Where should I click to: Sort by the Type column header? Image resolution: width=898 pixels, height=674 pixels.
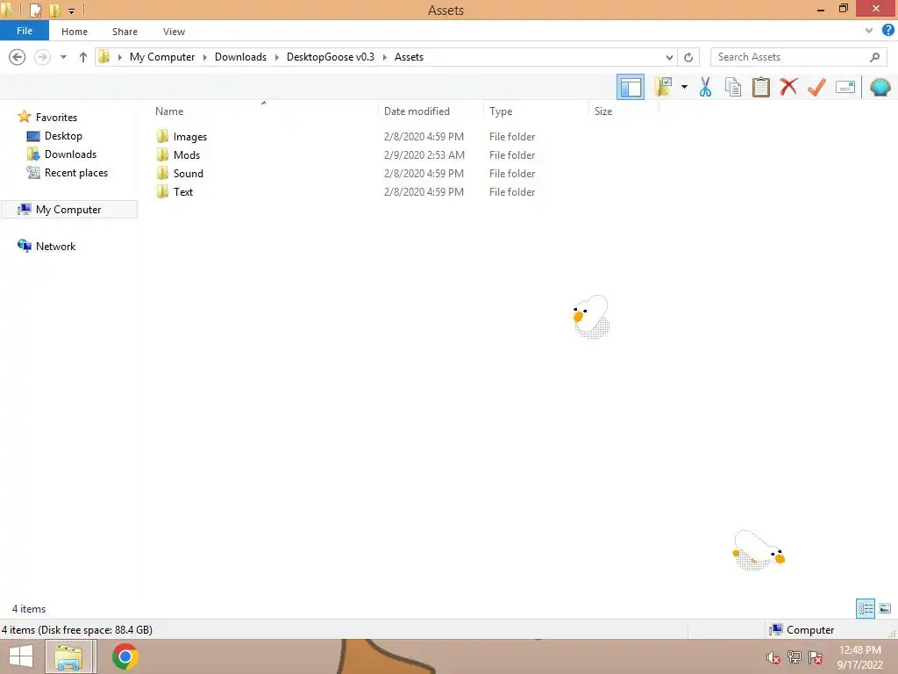tap(501, 111)
